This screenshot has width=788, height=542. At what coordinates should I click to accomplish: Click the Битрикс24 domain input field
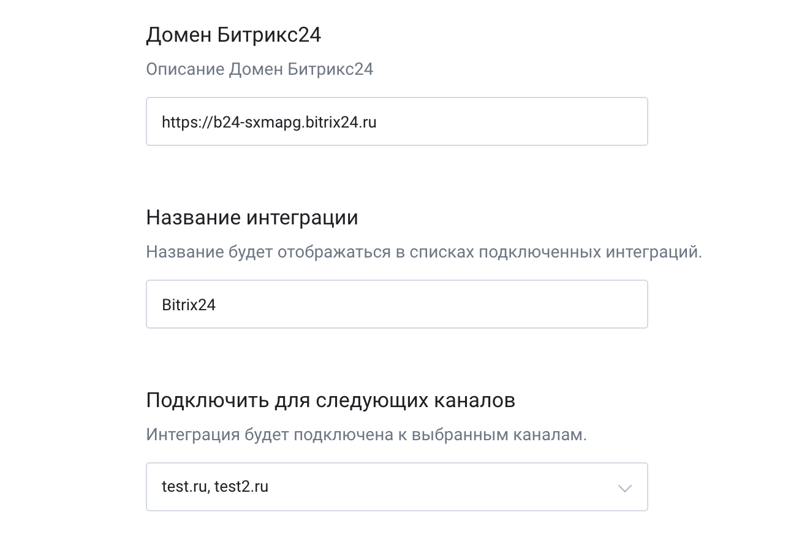pos(396,121)
